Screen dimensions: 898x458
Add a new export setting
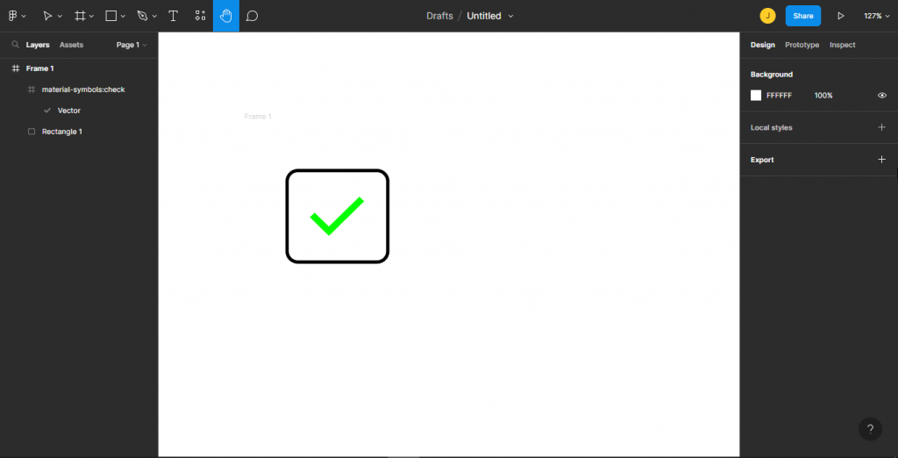click(882, 160)
